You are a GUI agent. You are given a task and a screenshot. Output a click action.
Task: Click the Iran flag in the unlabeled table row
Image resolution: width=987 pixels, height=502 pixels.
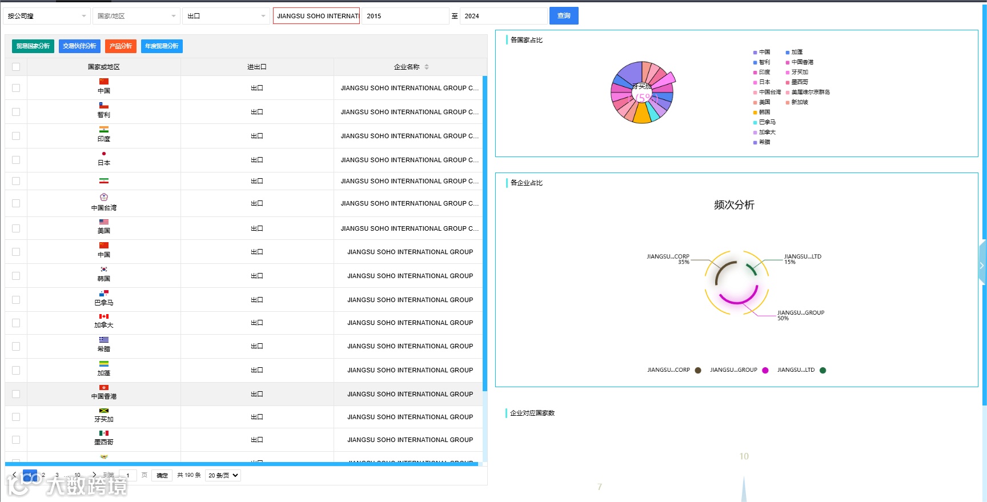(103, 181)
